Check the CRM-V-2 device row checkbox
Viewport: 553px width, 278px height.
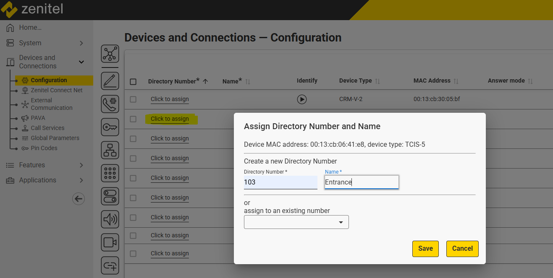coord(133,99)
